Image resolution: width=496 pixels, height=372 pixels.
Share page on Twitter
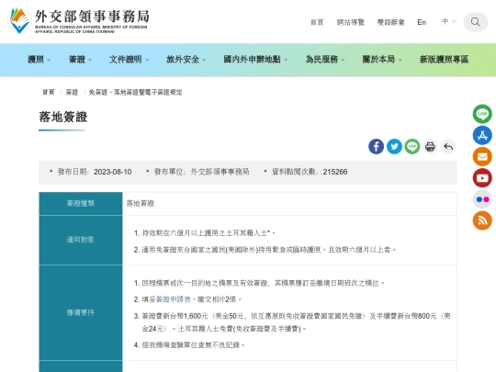click(x=394, y=146)
